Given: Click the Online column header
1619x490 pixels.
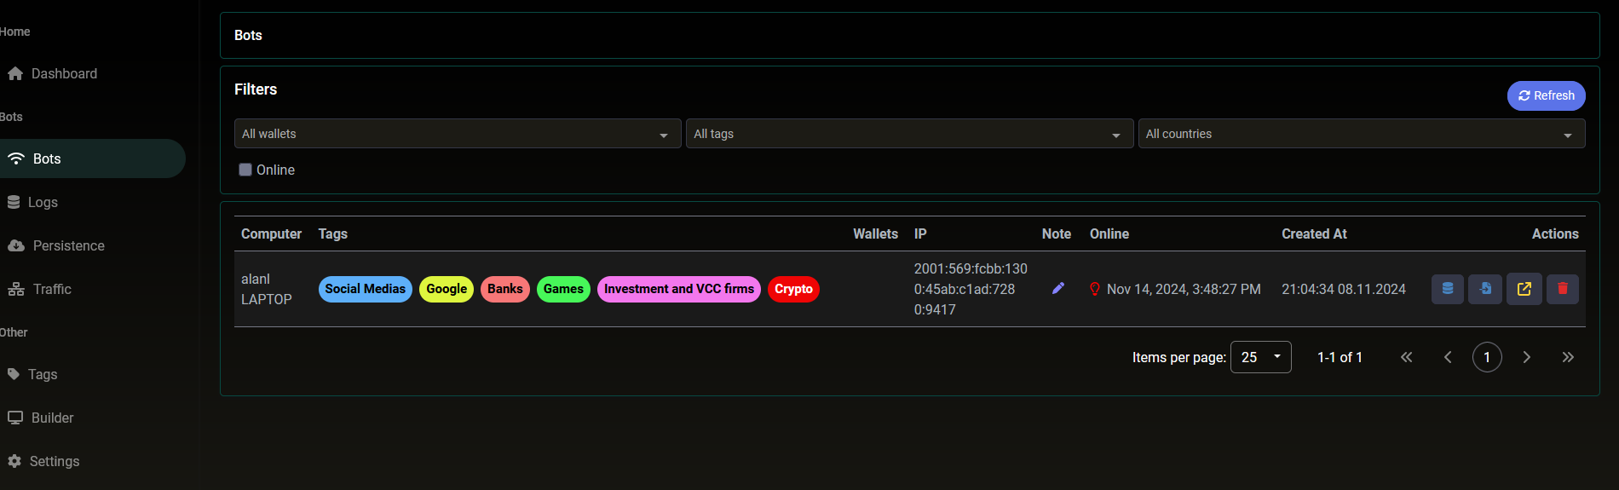Looking at the screenshot, I should coord(1109,233).
